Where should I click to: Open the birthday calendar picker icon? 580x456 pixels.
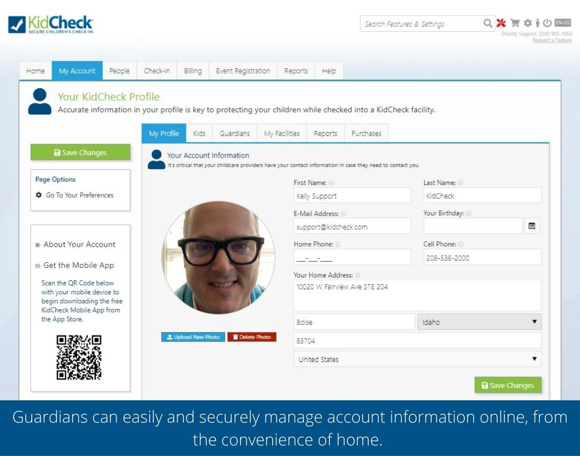[532, 226]
